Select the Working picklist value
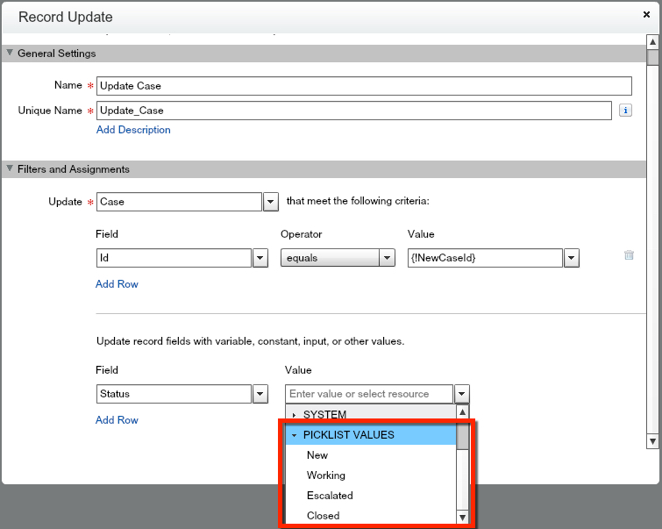Image resolution: width=662 pixels, height=529 pixels. pos(326,475)
